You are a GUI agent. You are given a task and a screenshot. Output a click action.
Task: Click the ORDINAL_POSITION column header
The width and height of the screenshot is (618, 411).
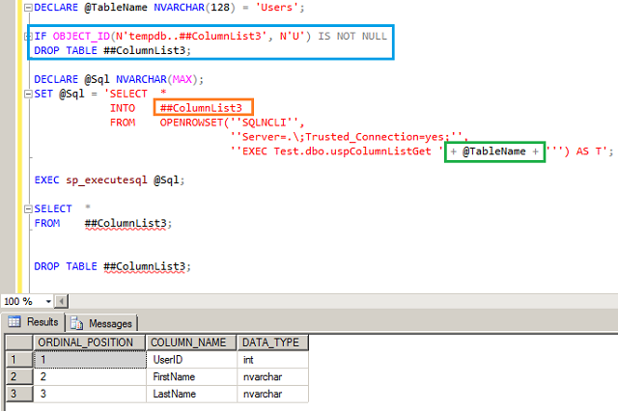click(x=88, y=342)
